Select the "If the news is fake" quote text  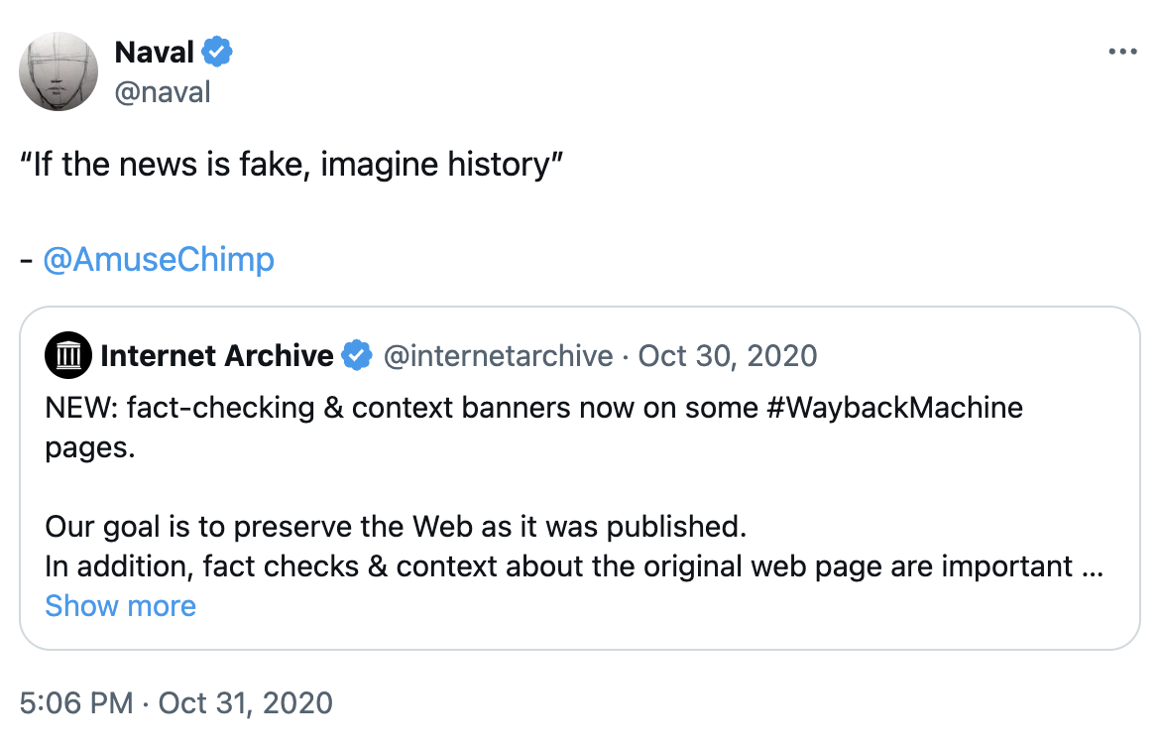[x=291, y=164]
